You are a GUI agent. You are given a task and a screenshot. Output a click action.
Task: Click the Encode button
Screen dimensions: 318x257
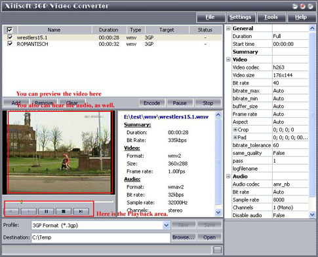click(152, 103)
